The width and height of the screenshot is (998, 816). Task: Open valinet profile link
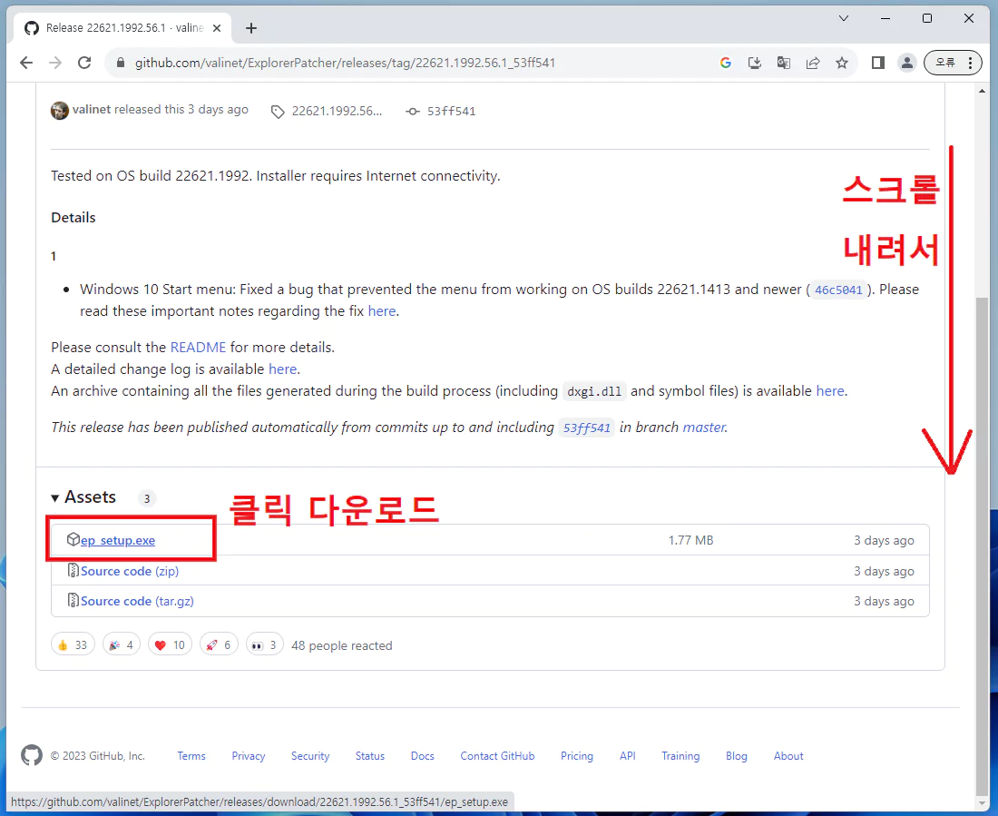click(92, 110)
